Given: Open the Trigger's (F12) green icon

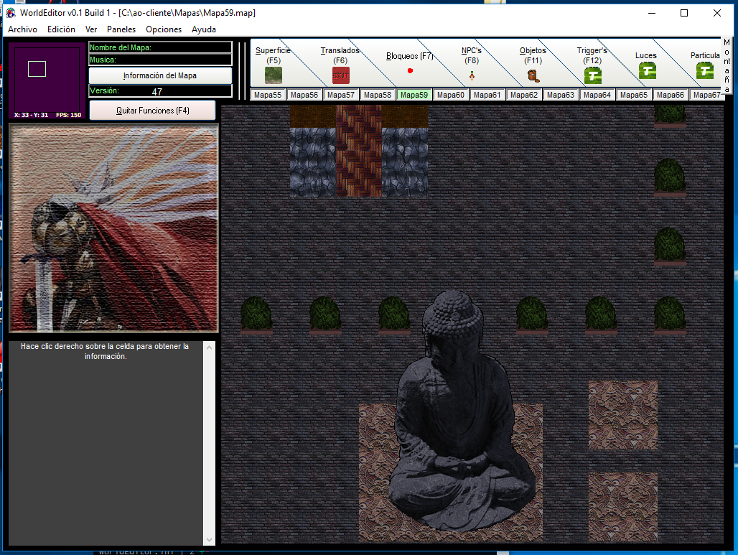Looking at the screenshot, I should pos(592,75).
